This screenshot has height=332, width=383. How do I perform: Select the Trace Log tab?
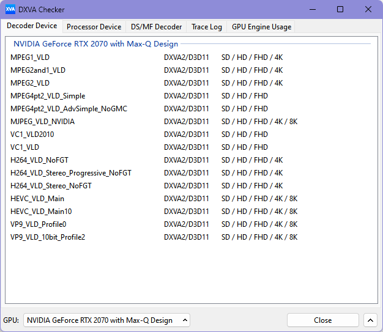coord(206,27)
